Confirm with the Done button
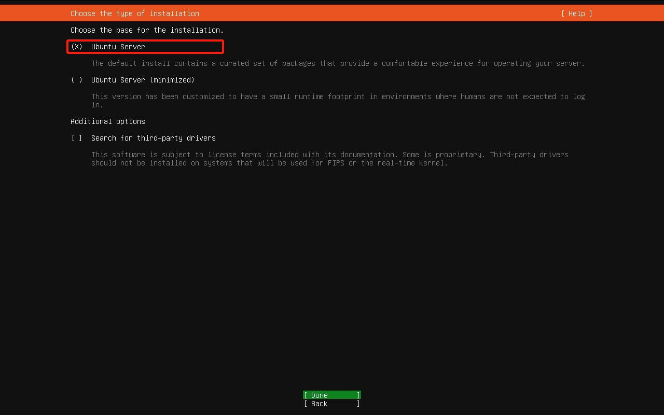Screen dimensions: 664x415 (x=332, y=395)
